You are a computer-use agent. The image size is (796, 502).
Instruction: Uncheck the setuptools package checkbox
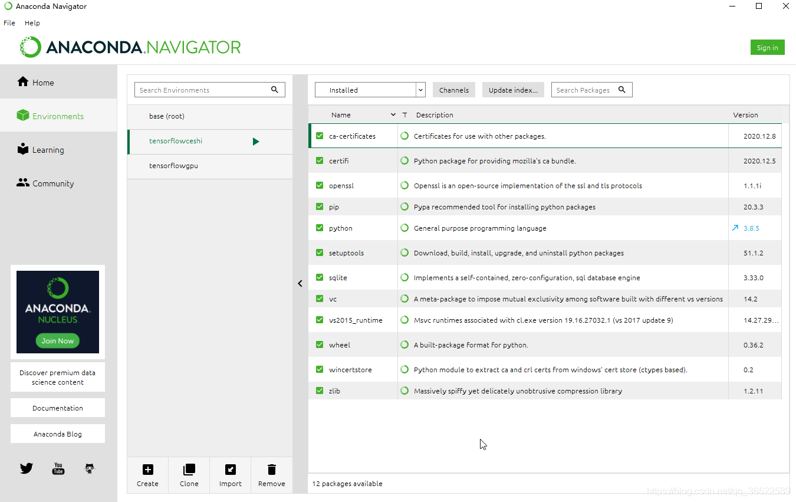320,253
